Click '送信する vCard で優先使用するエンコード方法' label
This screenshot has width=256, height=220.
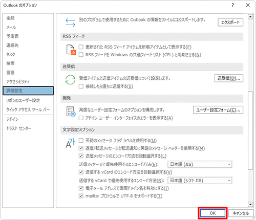[x=121, y=181]
